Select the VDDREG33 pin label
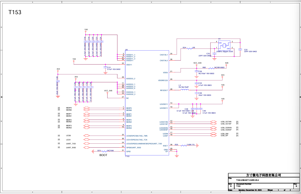This screenshot has width=301, height=194. (163, 80)
